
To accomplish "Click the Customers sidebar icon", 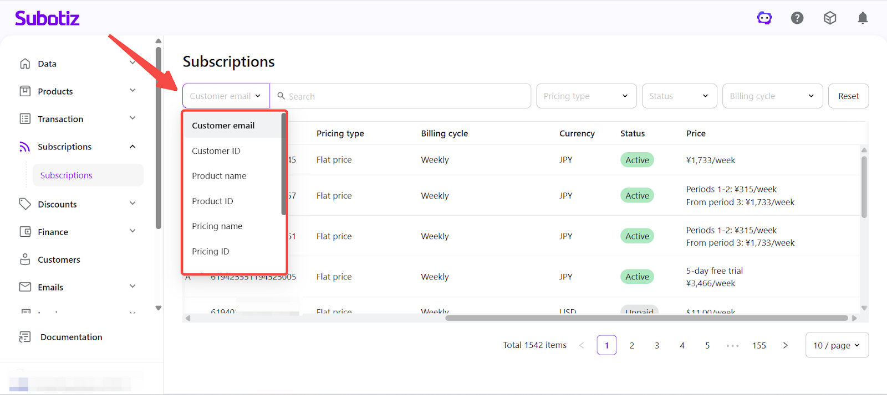I will pyautogui.click(x=25, y=259).
